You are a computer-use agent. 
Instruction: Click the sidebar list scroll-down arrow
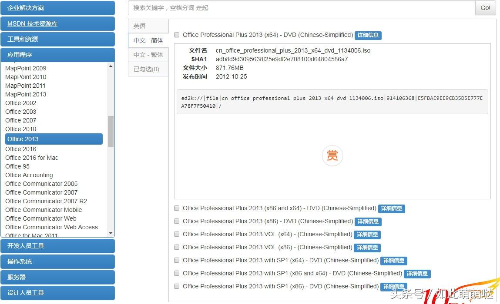click(x=111, y=233)
